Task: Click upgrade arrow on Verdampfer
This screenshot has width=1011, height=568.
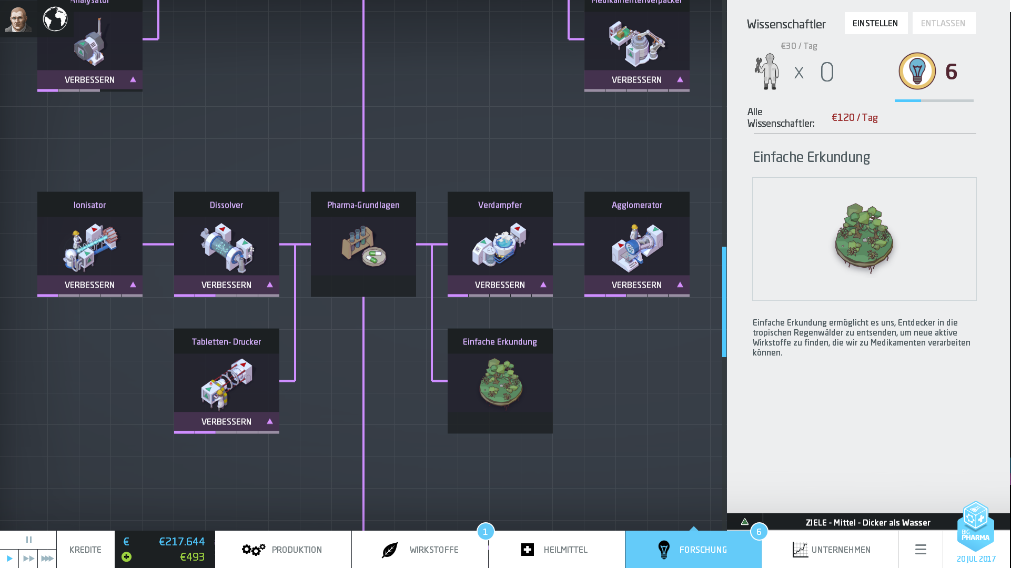Action: pyautogui.click(x=543, y=285)
